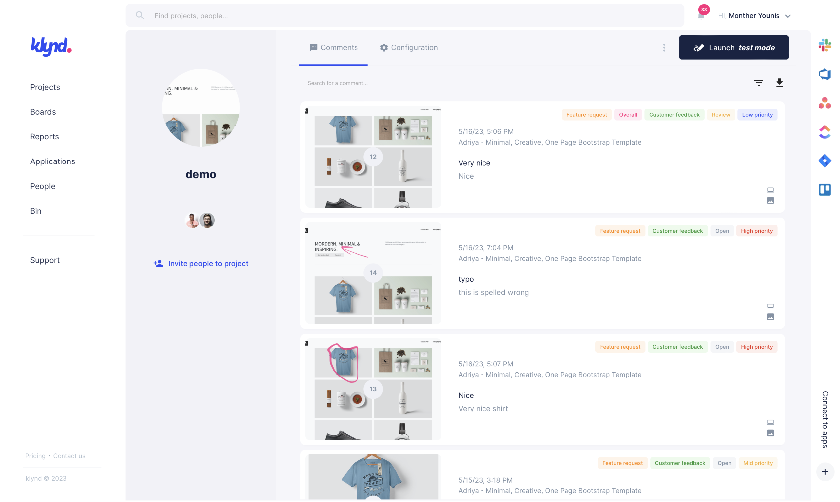The height and width of the screenshot is (502, 840).
Task: Click the Review tag on first comment
Action: [x=720, y=114]
